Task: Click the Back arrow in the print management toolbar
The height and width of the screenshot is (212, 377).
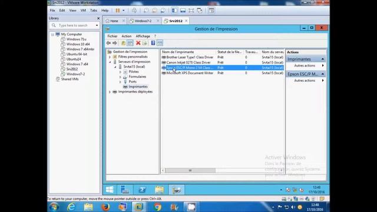Action: tap(108, 43)
